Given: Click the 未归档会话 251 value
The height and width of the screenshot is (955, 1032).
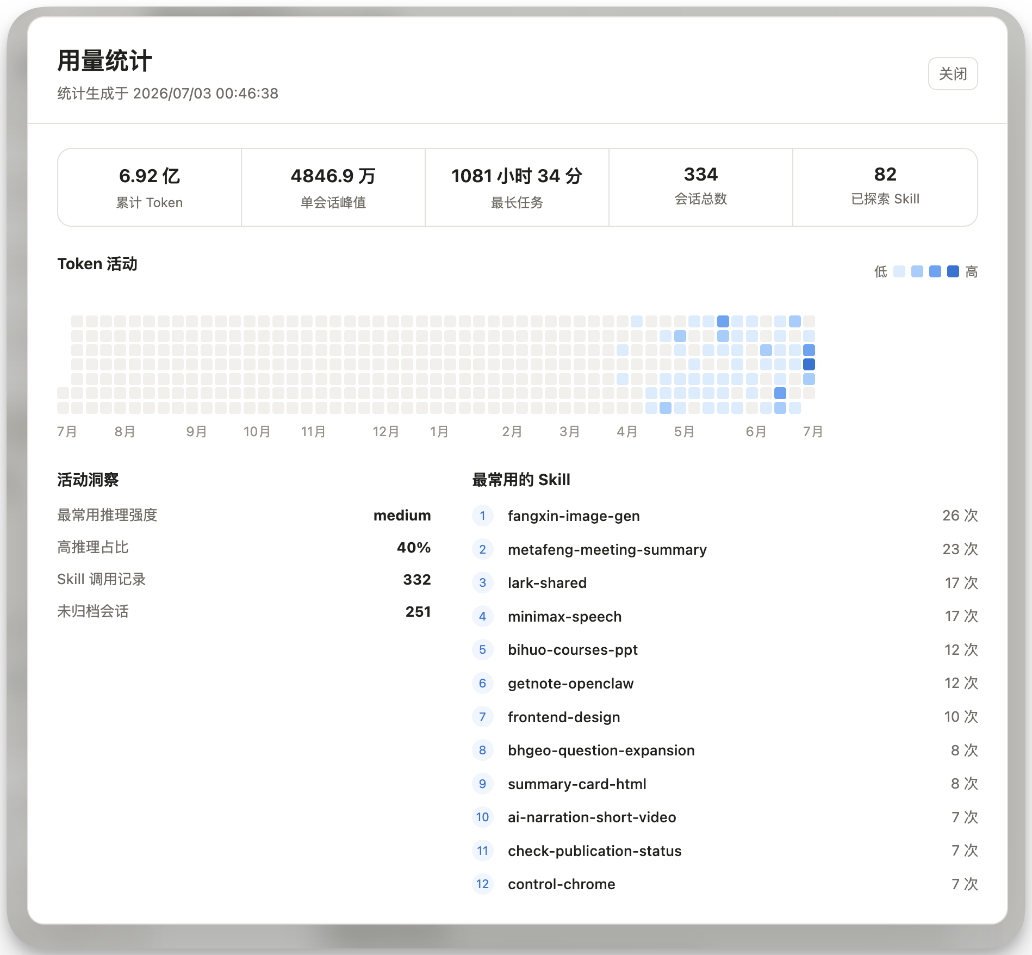Looking at the screenshot, I should (x=418, y=612).
